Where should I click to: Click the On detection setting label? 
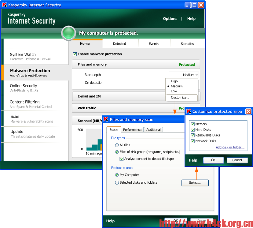click(x=94, y=83)
